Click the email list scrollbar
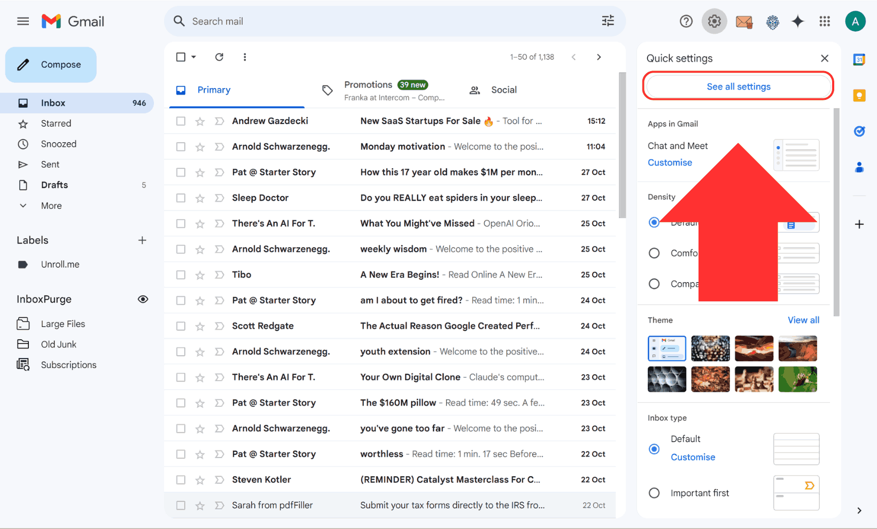 point(622,145)
